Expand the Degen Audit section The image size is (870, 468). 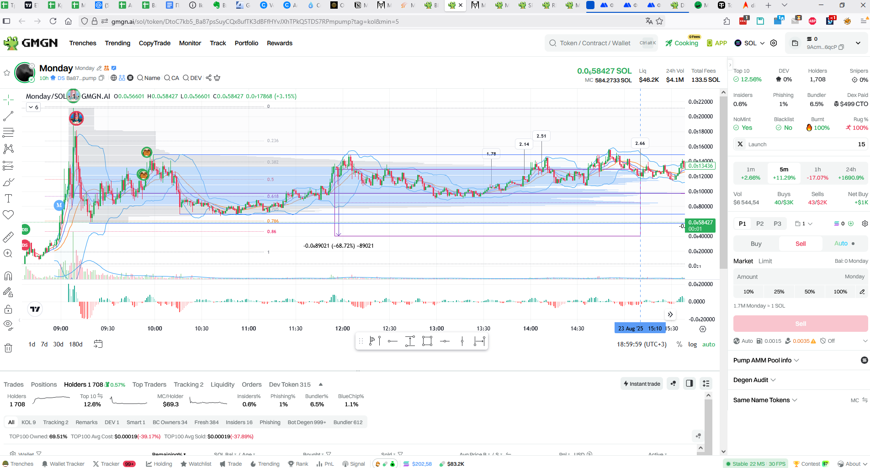(x=754, y=380)
